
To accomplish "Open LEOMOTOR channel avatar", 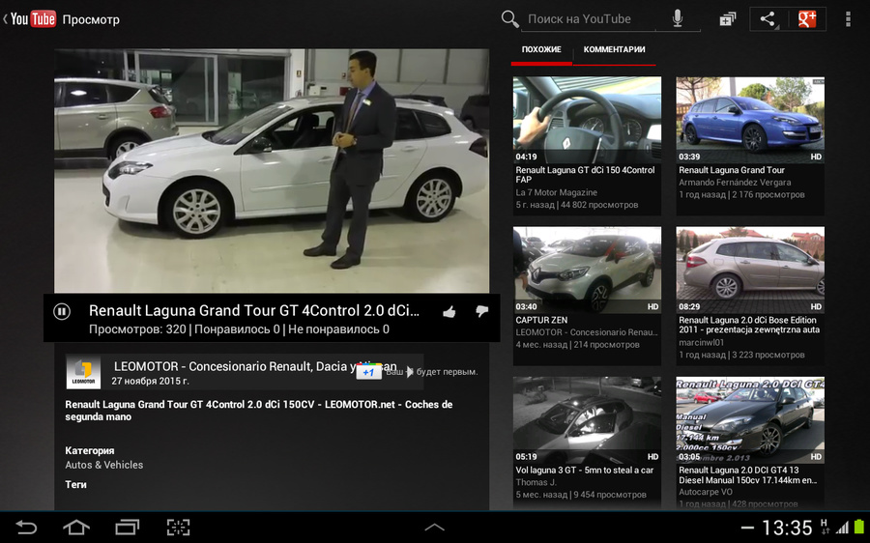I will pyautogui.click(x=83, y=372).
